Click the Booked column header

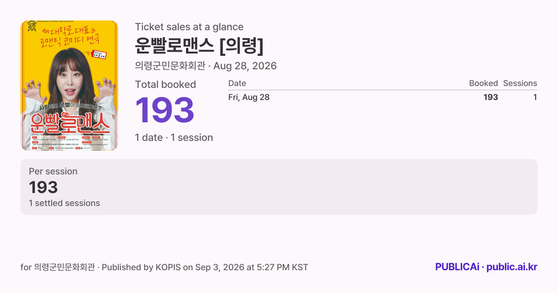pos(483,83)
